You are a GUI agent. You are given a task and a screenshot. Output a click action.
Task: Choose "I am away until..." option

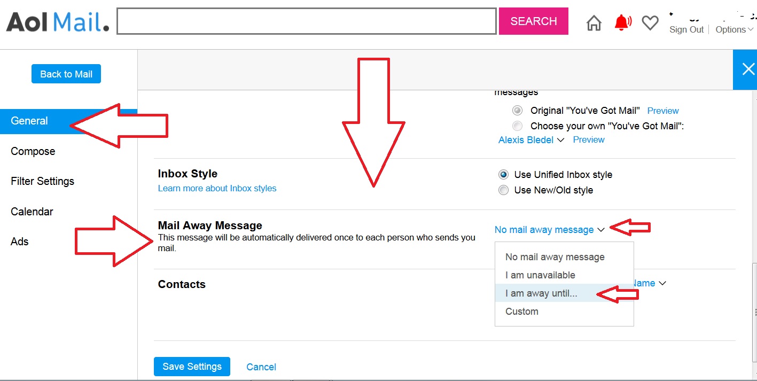[564, 293]
